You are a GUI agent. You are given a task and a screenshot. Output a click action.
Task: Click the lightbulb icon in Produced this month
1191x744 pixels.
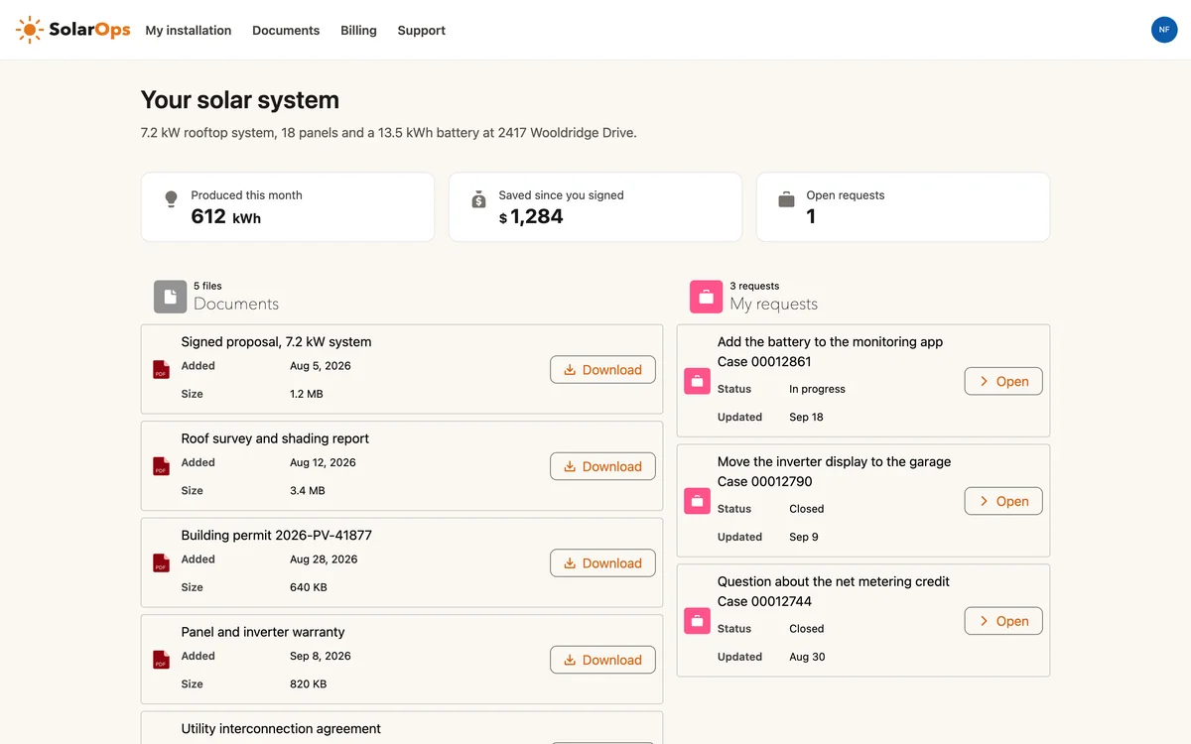pyautogui.click(x=171, y=198)
